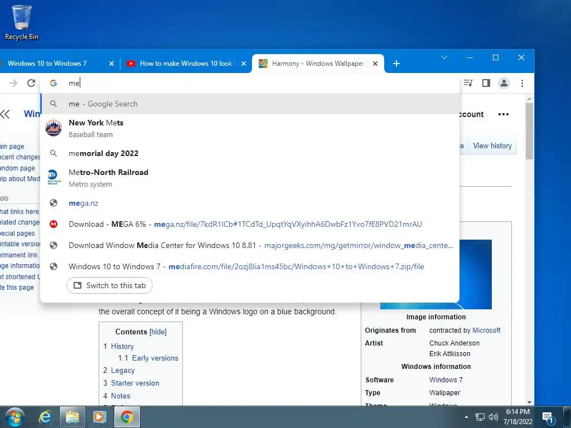
Task: Collapse wiki sidebar with double chevron
Action: coord(5,114)
